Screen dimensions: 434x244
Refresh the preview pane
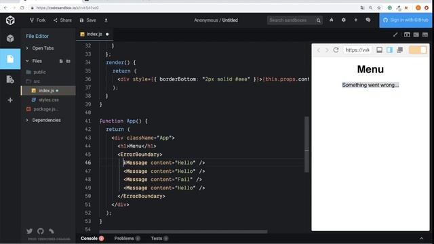pos(336,50)
